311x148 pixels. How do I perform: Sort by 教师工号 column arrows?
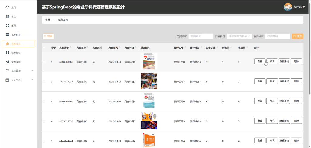coord(185,47)
